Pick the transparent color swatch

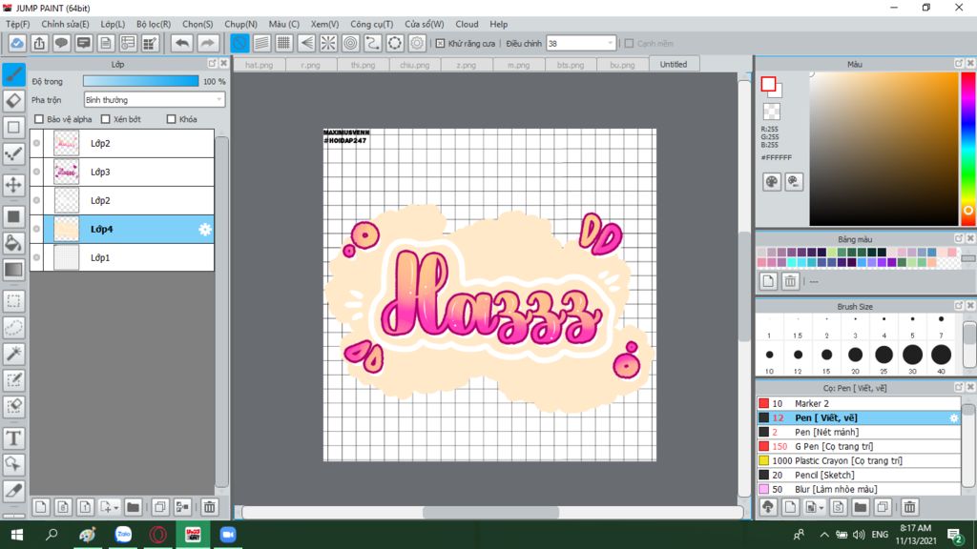point(771,112)
